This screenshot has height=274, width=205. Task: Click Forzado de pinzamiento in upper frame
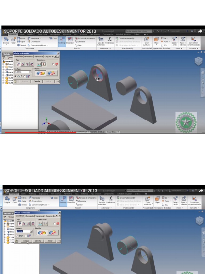(85, 38)
